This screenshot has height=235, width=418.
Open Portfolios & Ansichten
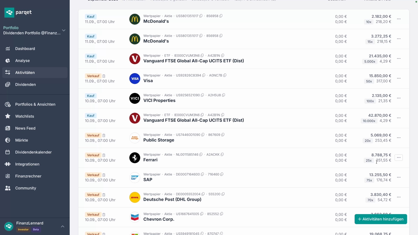35,104
